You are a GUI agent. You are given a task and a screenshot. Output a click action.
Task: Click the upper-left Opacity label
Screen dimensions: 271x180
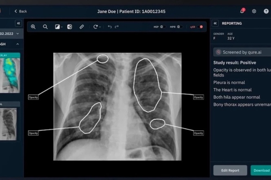tap(33, 98)
